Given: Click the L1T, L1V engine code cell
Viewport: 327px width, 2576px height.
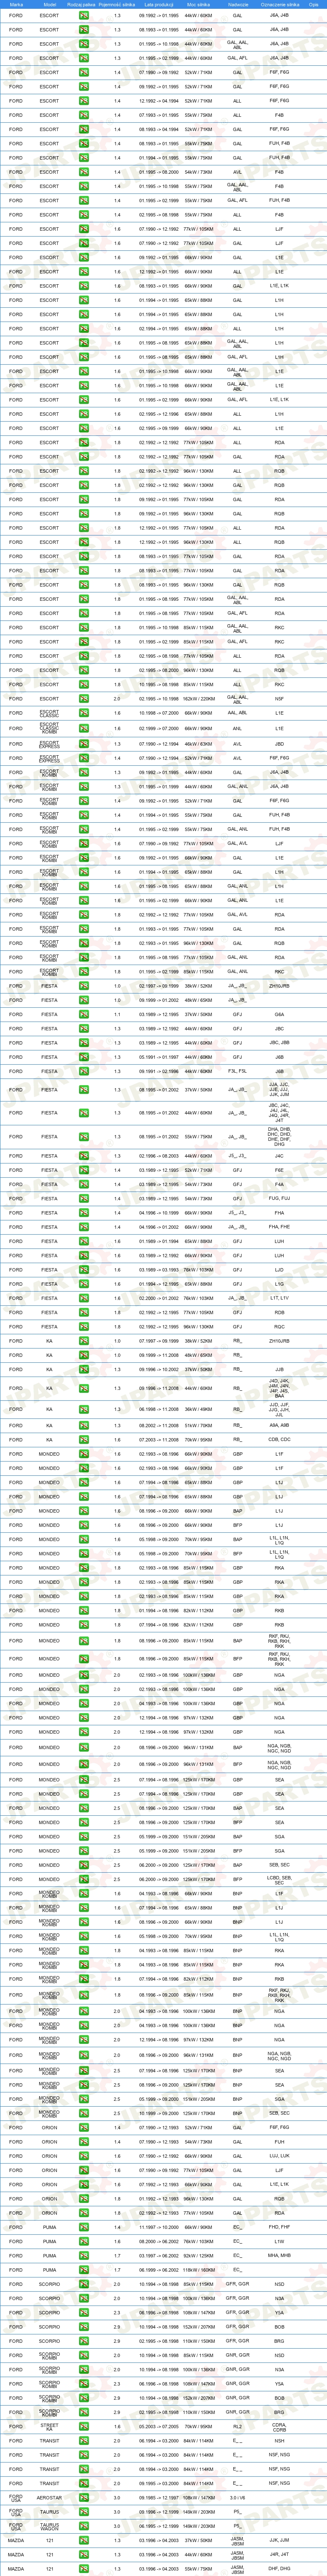Looking at the screenshot, I should tap(279, 1298).
